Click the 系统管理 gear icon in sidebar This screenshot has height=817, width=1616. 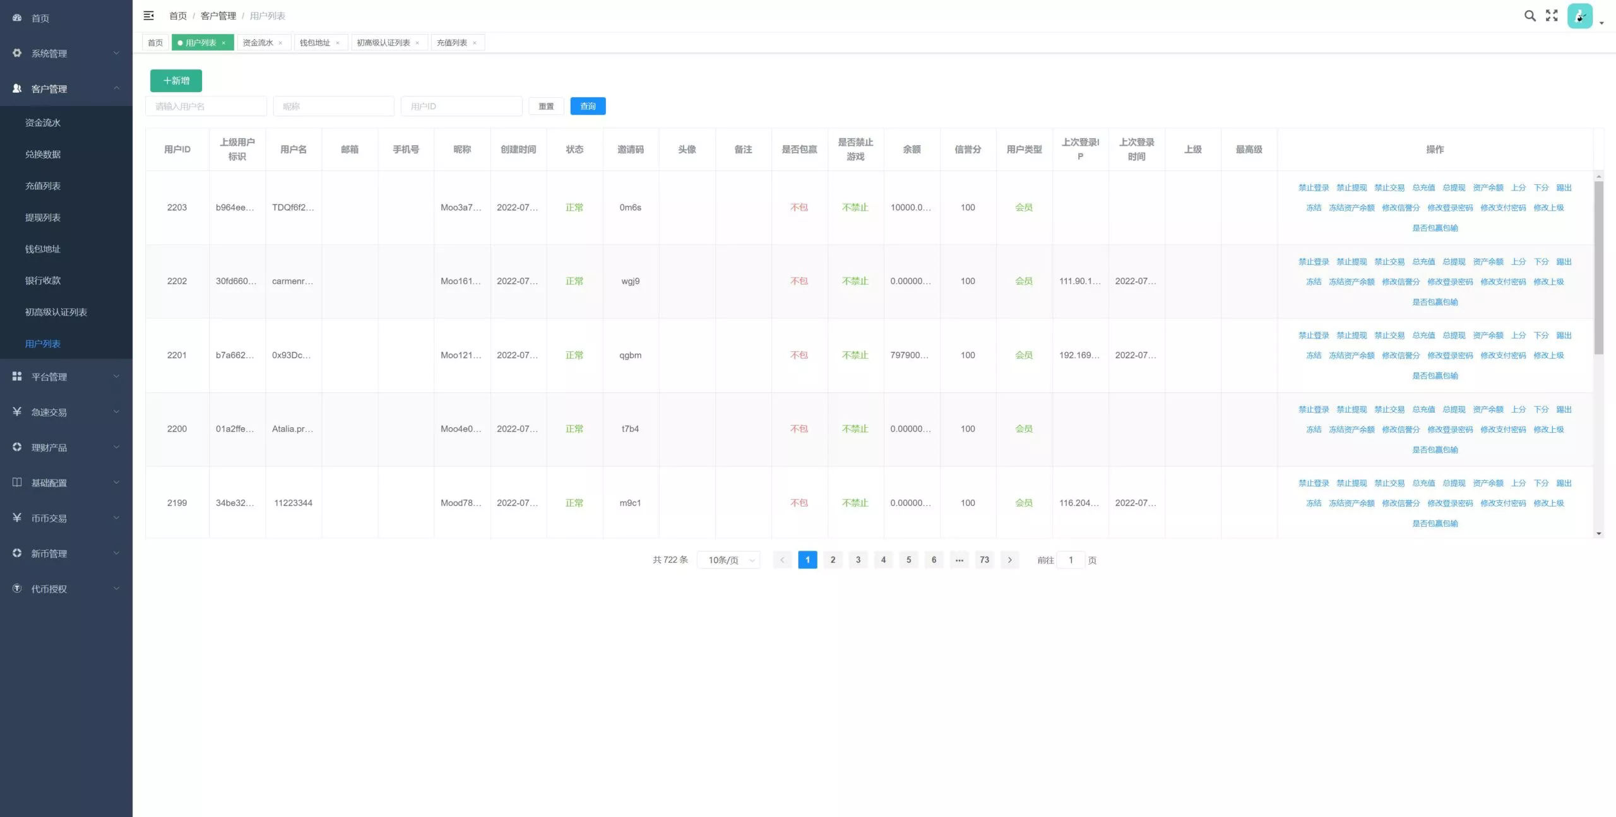pyautogui.click(x=17, y=54)
